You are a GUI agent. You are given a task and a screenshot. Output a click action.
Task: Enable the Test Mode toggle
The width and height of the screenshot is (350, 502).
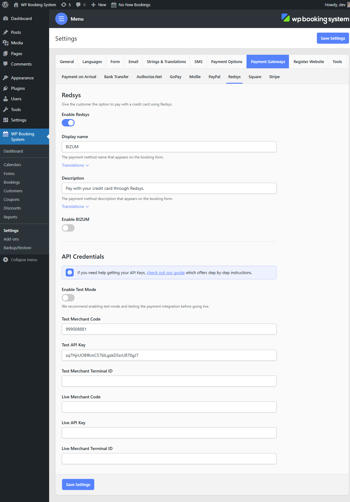(x=68, y=298)
